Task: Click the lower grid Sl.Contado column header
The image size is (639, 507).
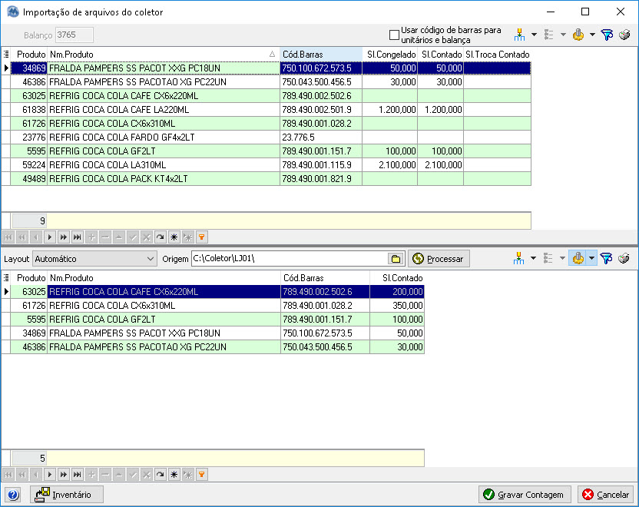Action: (x=397, y=278)
